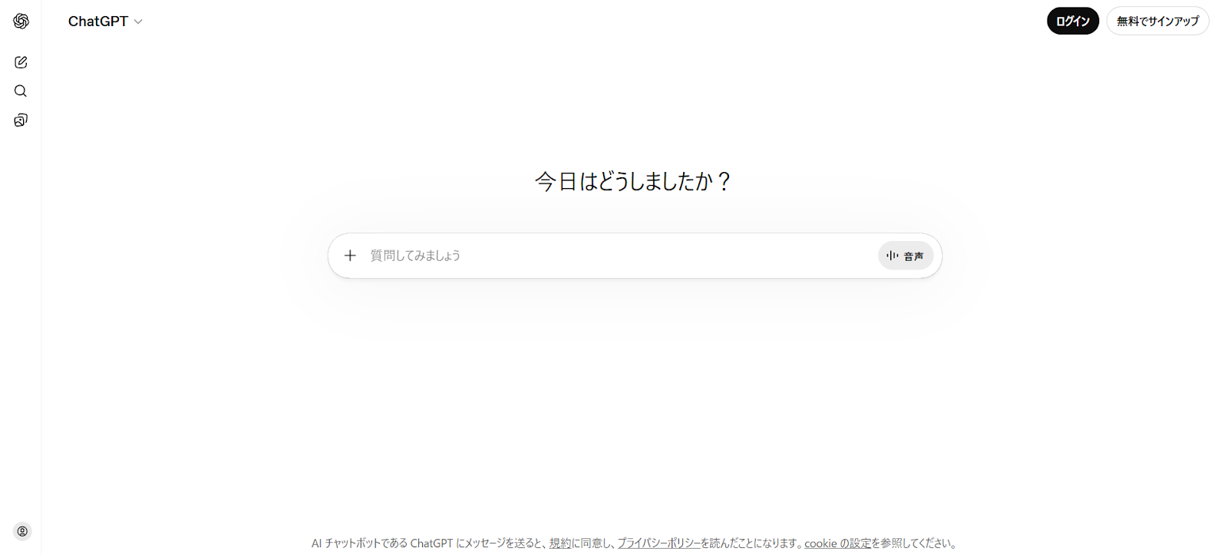This screenshot has width=1228, height=555.
Task: Open chat search with the magnifier icon
Action: [21, 91]
